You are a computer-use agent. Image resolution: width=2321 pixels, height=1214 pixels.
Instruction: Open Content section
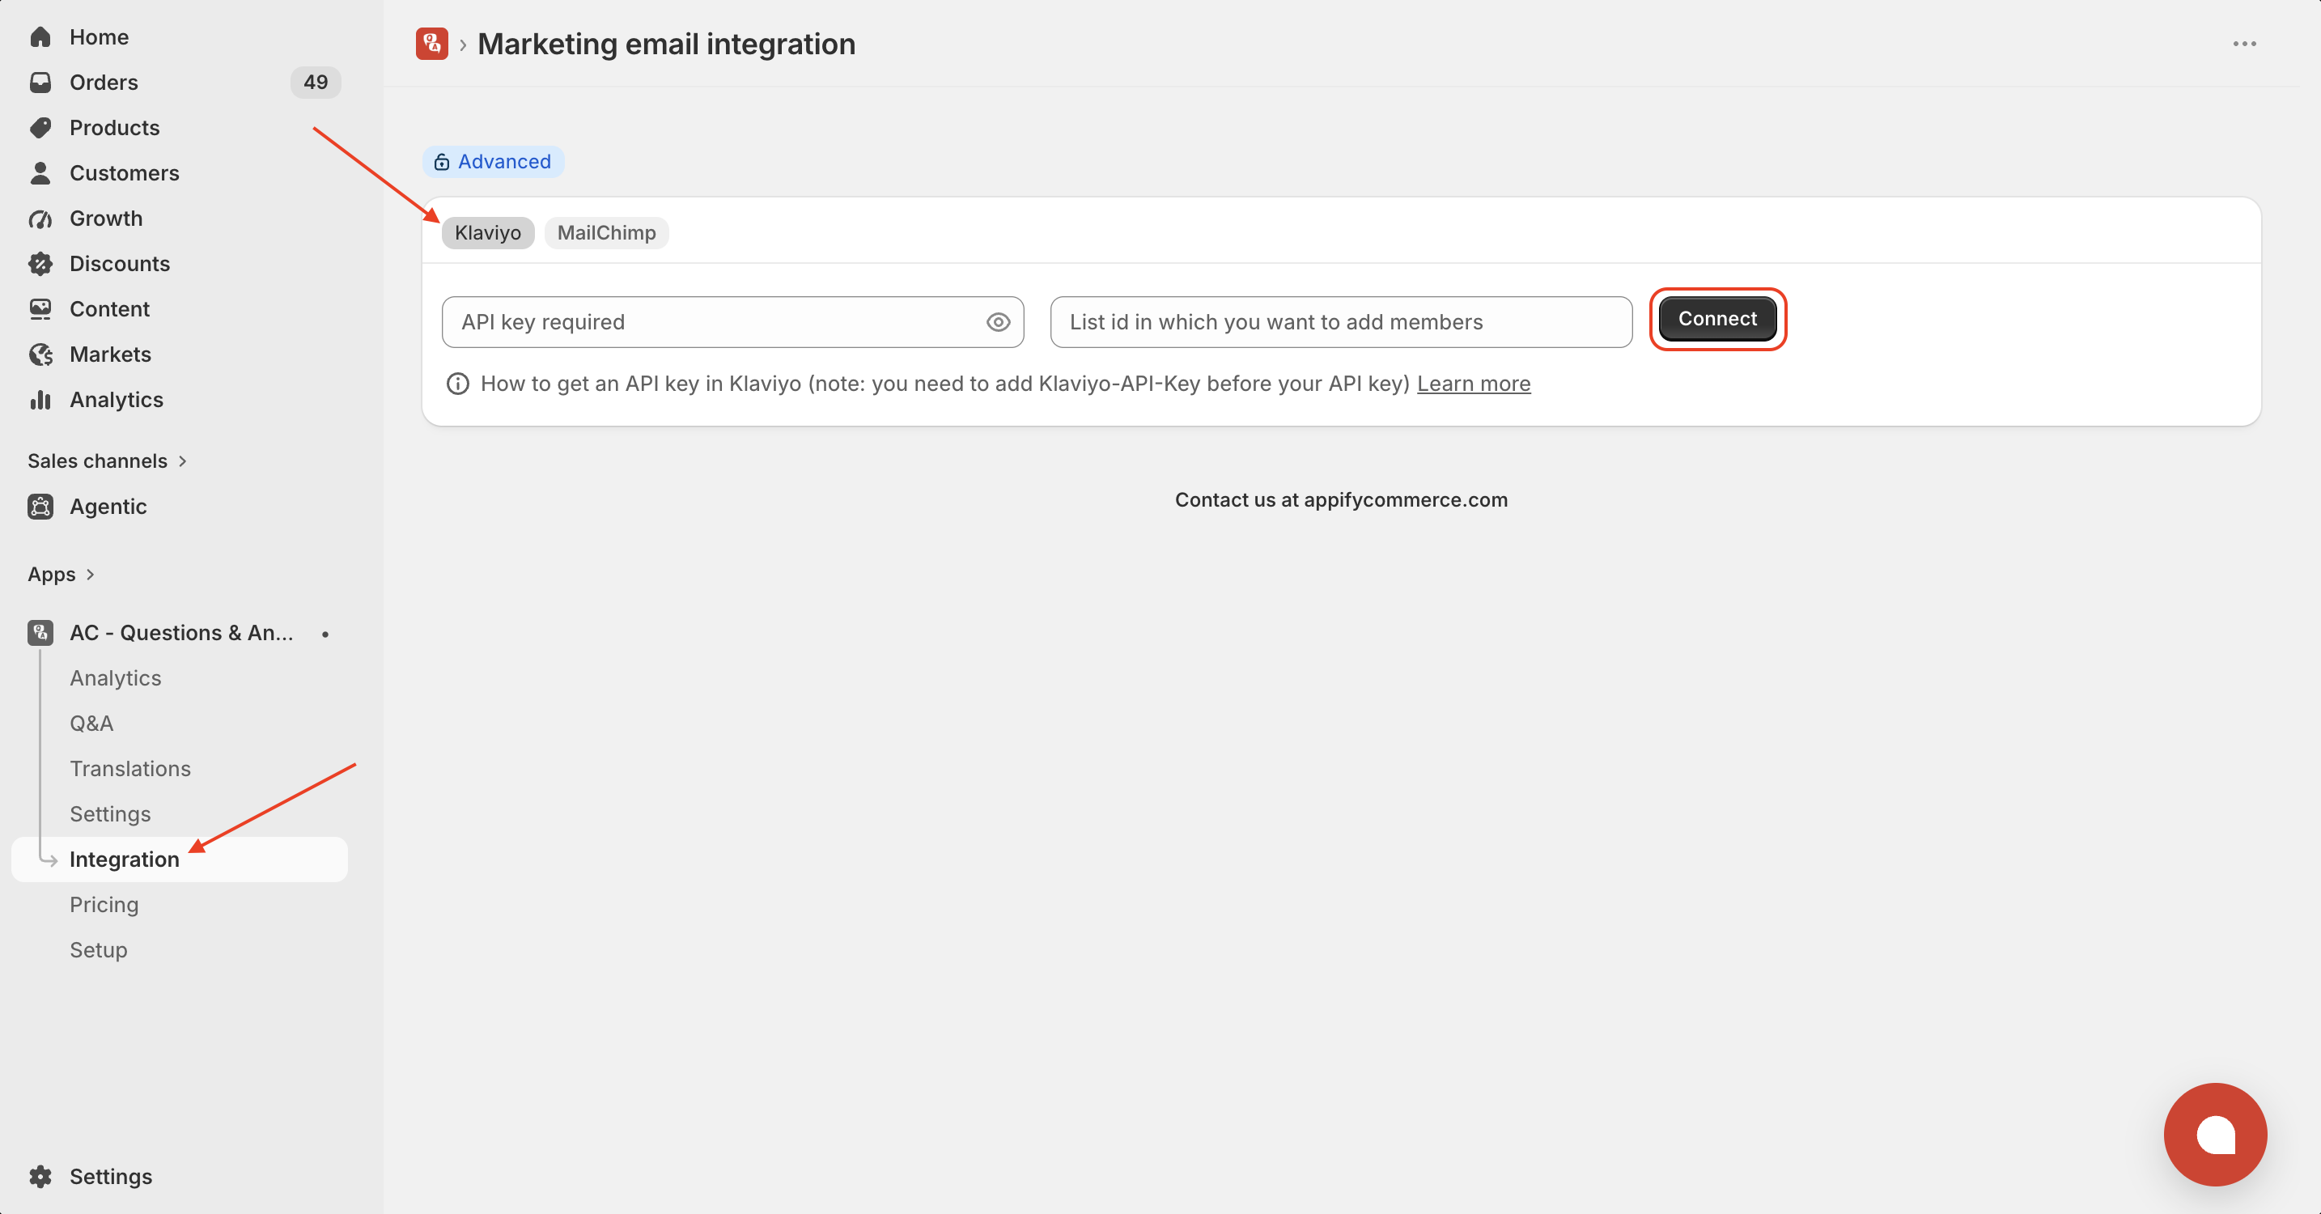tap(110, 309)
